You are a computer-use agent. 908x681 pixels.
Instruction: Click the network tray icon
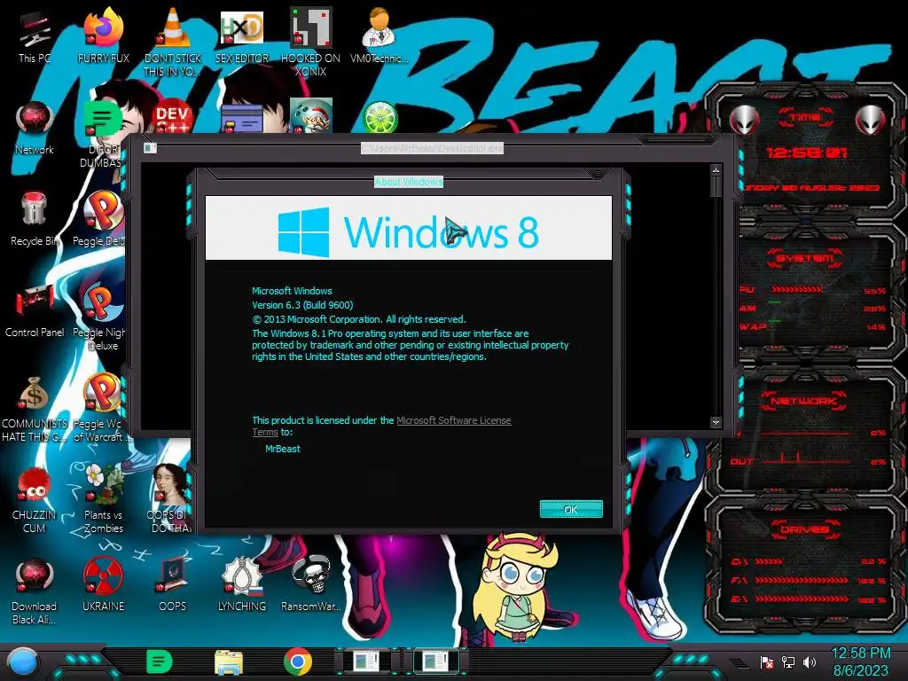click(787, 662)
